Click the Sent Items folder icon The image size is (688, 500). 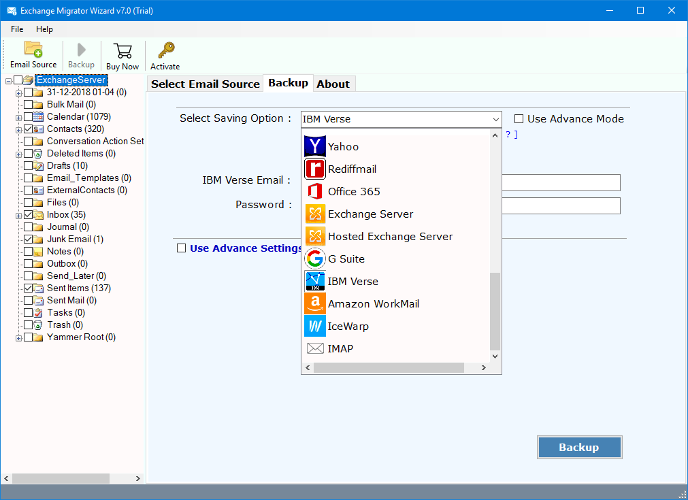pos(38,288)
